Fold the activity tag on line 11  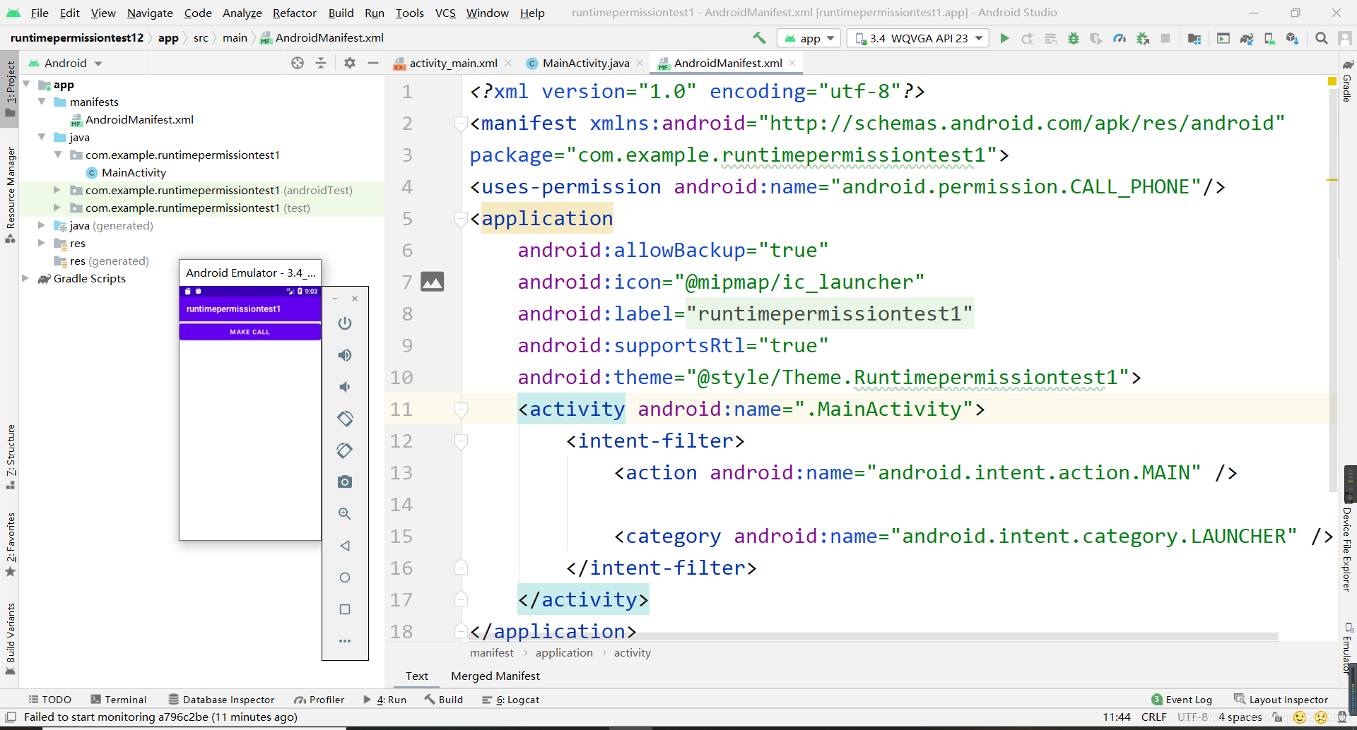tap(461, 409)
